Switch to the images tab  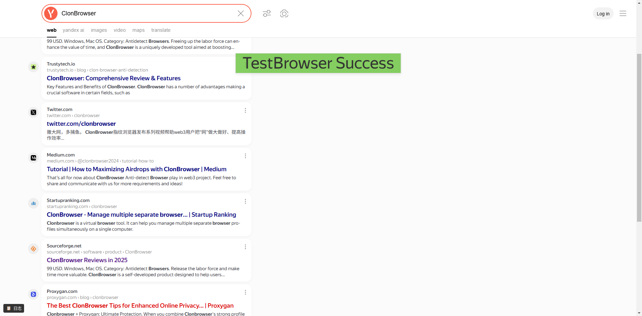pyautogui.click(x=99, y=30)
